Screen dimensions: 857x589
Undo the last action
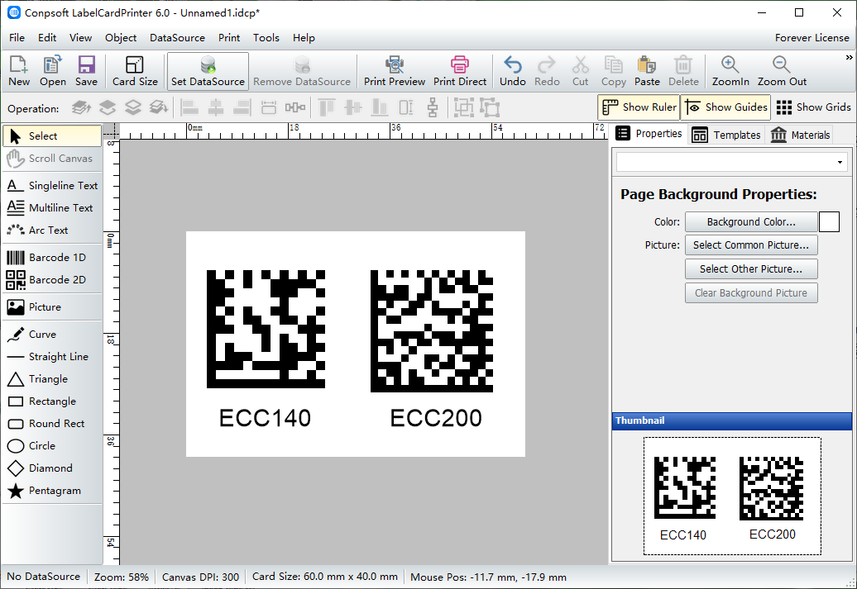513,71
